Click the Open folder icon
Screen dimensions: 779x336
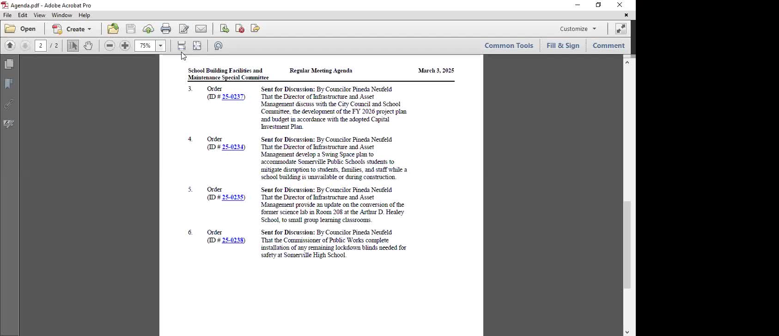[x=10, y=29]
